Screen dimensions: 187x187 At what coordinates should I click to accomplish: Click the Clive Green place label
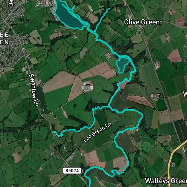pyautogui.click(x=142, y=22)
